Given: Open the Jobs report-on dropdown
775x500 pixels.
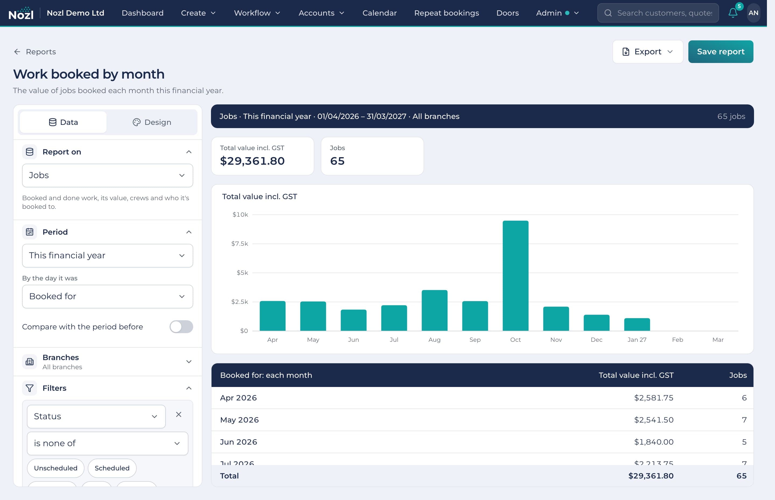Looking at the screenshot, I should (x=107, y=175).
